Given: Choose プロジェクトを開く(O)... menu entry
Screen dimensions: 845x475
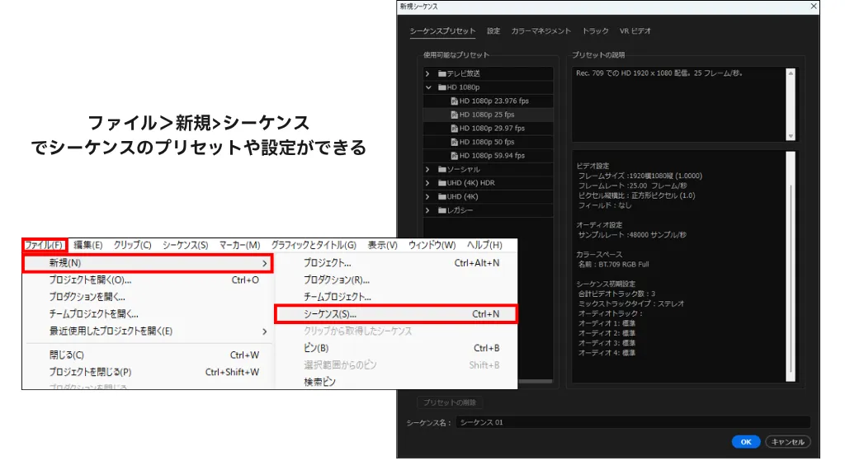Looking at the screenshot, I should pyautogui.click(x=149, y=280).
